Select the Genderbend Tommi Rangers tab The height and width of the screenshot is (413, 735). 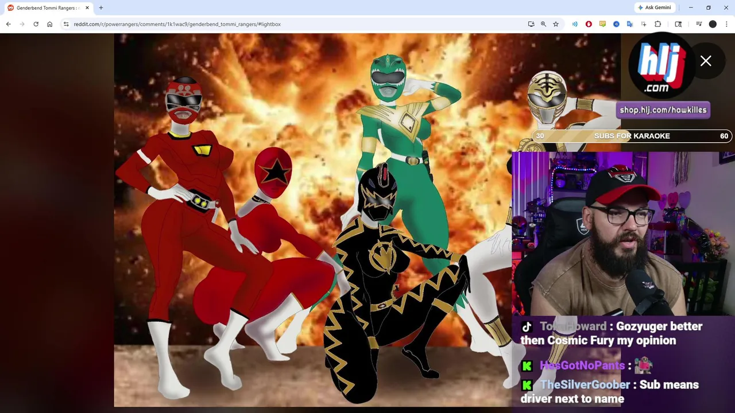[48, 8]
